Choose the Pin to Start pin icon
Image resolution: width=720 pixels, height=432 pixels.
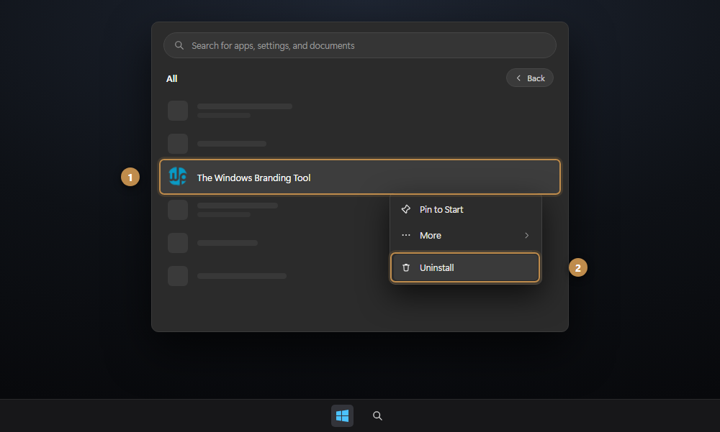point(406,209)
